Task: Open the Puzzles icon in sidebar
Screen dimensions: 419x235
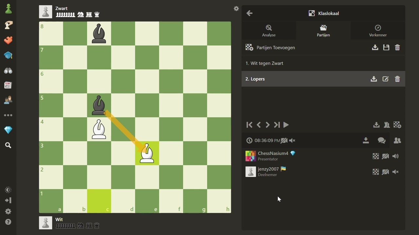Action: tap(8, 40)
